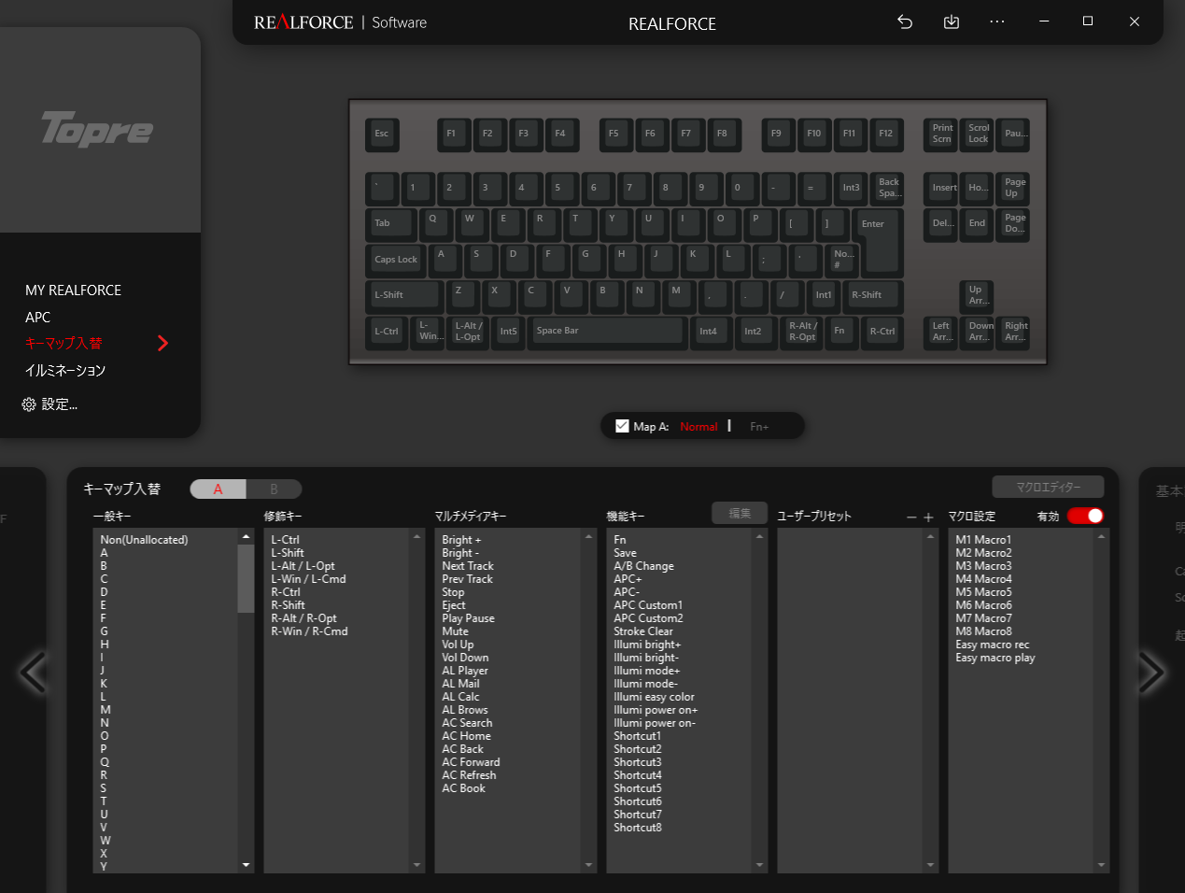Toggle the Map A checkbox
This screenshot has height=893, width=1185.
tap(622, 426)
